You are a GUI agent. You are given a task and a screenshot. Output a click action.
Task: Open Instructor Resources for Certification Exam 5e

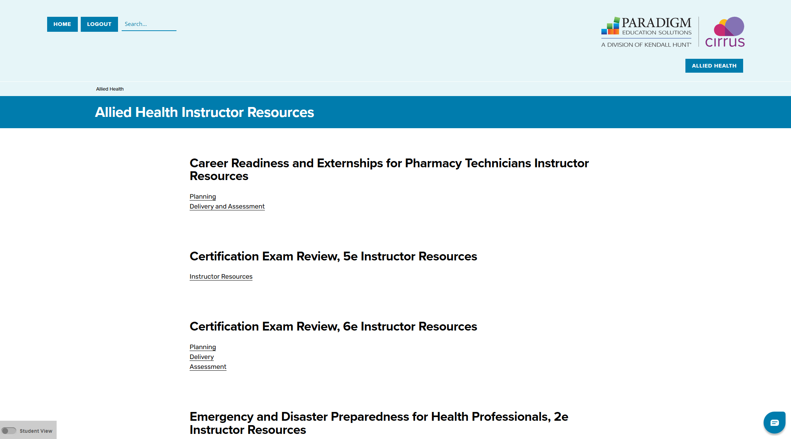(x=221, y=276)
